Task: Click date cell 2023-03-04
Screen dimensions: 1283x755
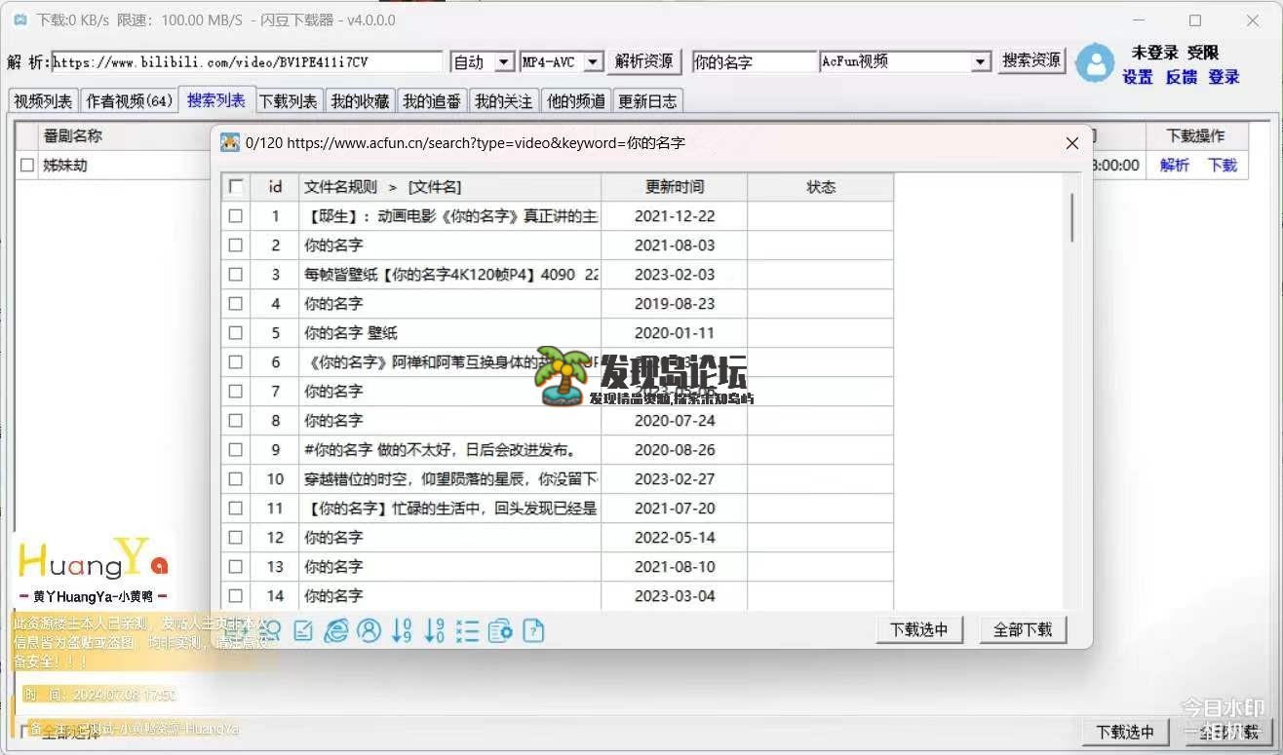Action: point(675,596)
